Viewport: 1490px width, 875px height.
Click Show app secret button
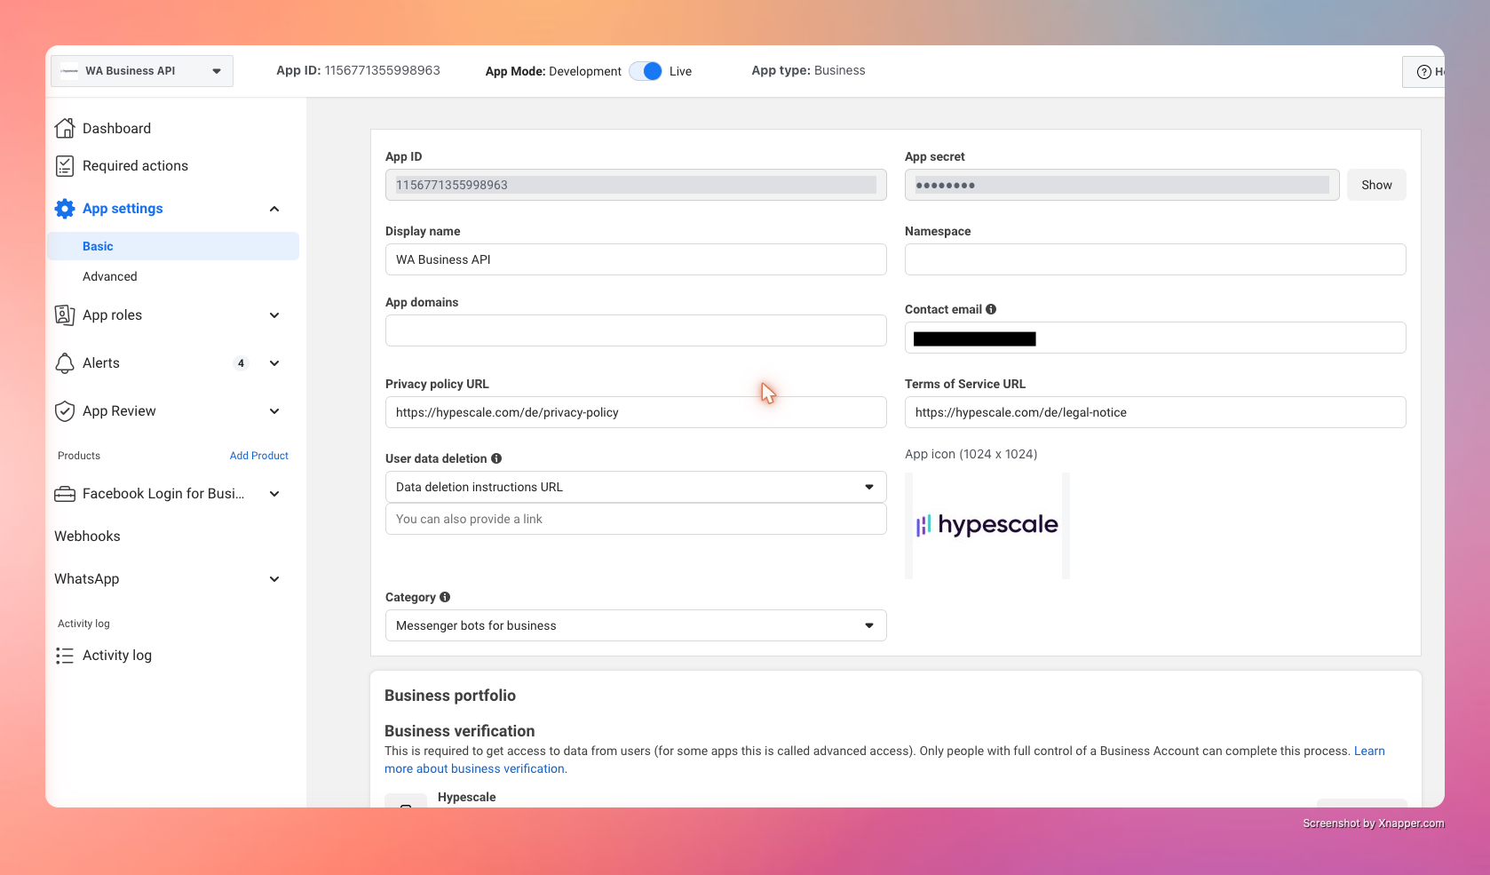1376,185
